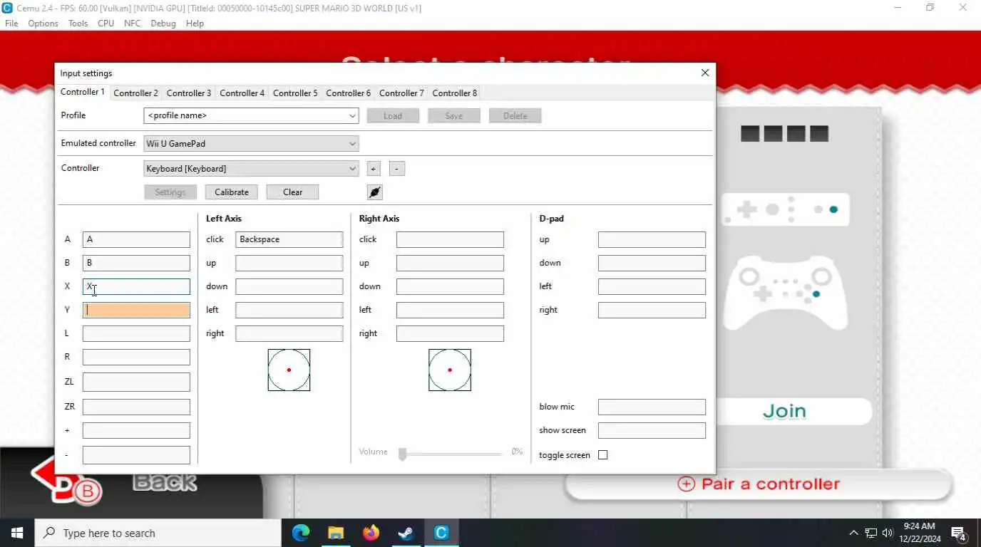Click the show screen field
This screenshot has width=981, height=547.
coord(652,430)
